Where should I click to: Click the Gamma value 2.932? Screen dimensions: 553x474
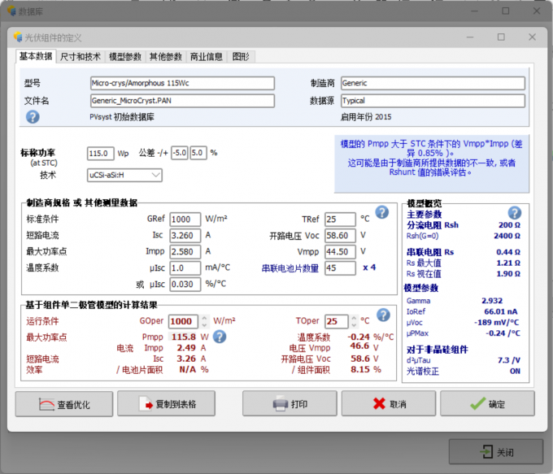(x=492, y=301)
